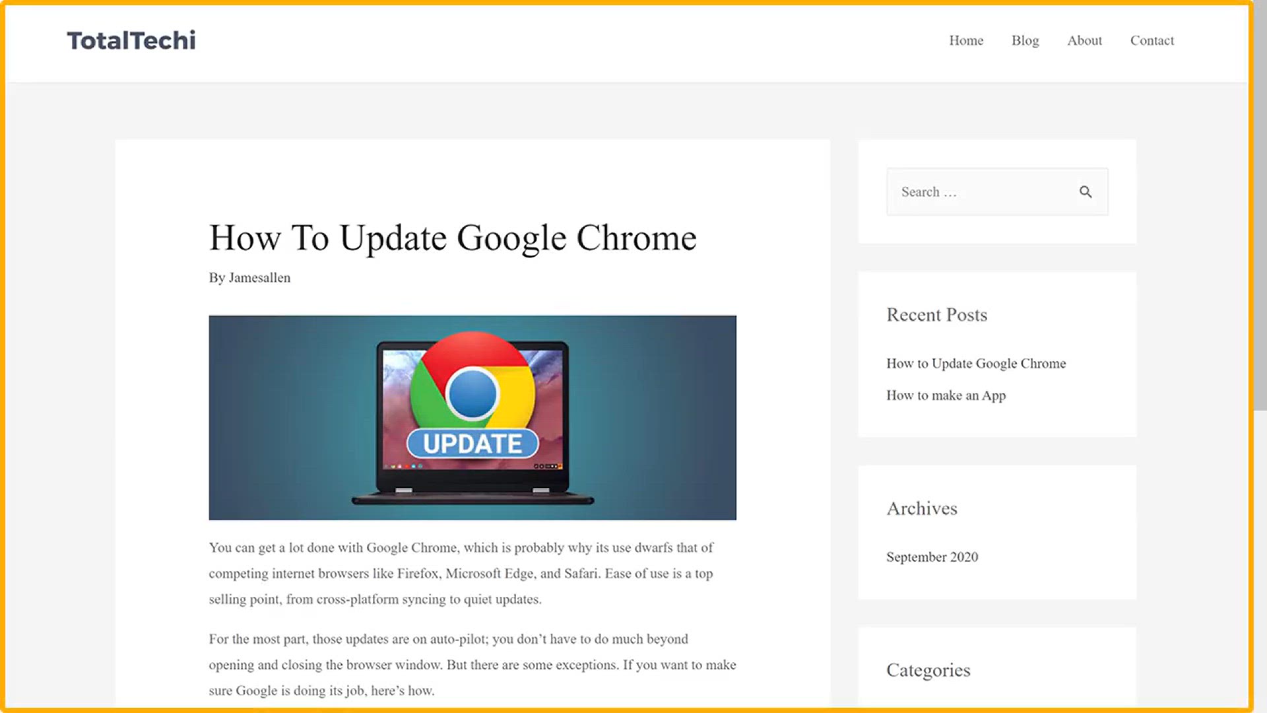The height and width of the screenshot is (713, 1267).
Task: Open article title How To Update Google Chrome
Action: [453, 238]
